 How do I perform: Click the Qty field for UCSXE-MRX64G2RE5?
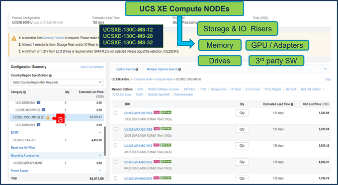pos(242,162)
